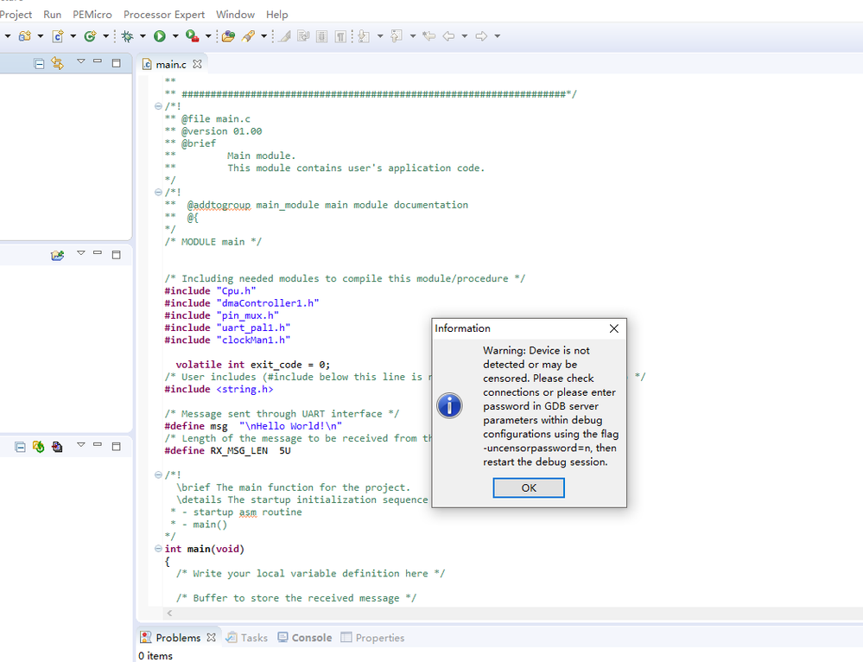Collapse the @file main.c comment block
The width and height of the screenshot is (863, 662).
158,106
